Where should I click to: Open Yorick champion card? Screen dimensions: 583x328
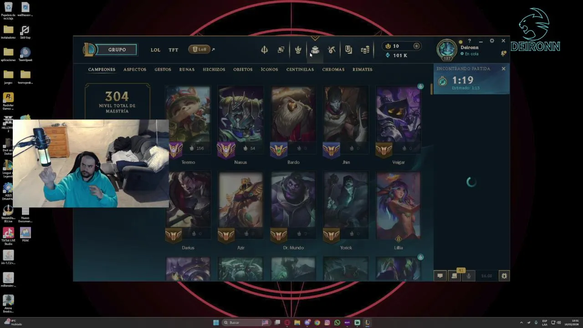coord(346,206)
